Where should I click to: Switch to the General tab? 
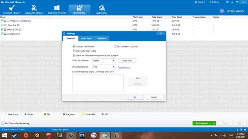[71, 38]
